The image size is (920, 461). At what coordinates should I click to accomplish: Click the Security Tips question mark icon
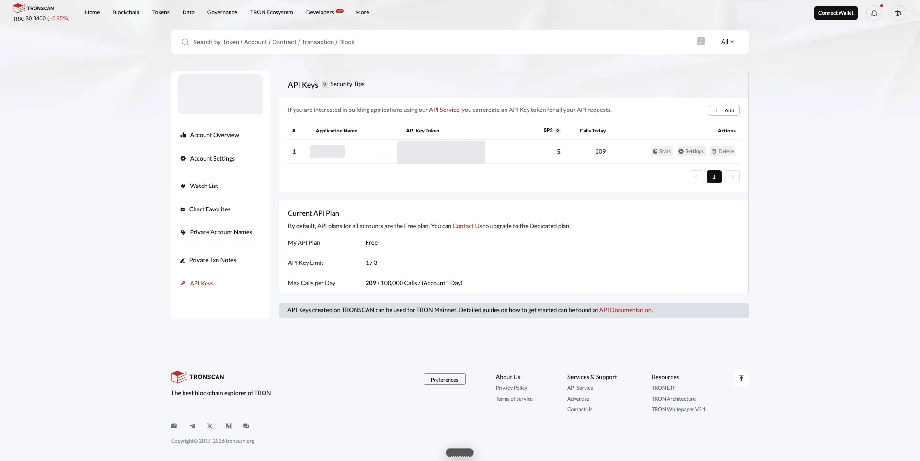click(x=324, y=85)
